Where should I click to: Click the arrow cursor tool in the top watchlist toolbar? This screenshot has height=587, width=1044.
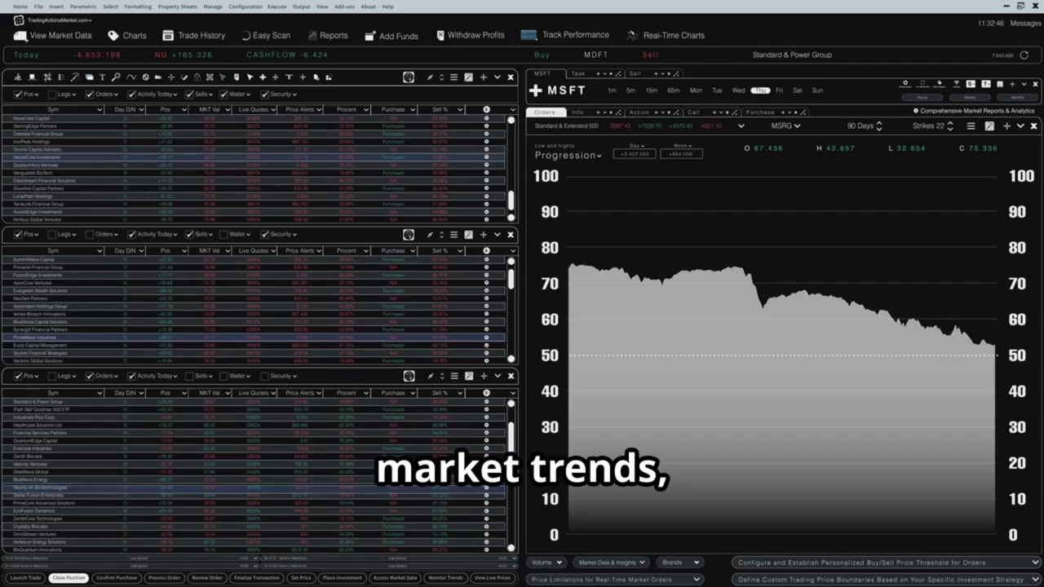(x=250, y=77)
